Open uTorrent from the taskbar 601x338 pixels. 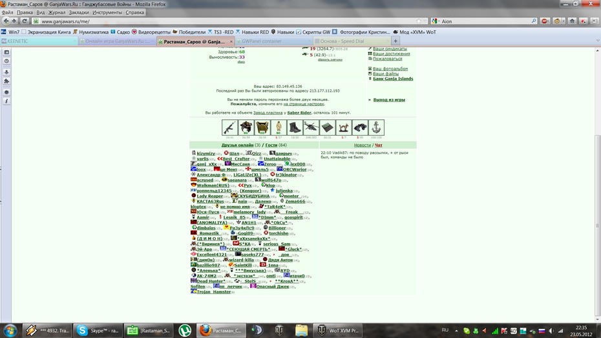point(185,330)
